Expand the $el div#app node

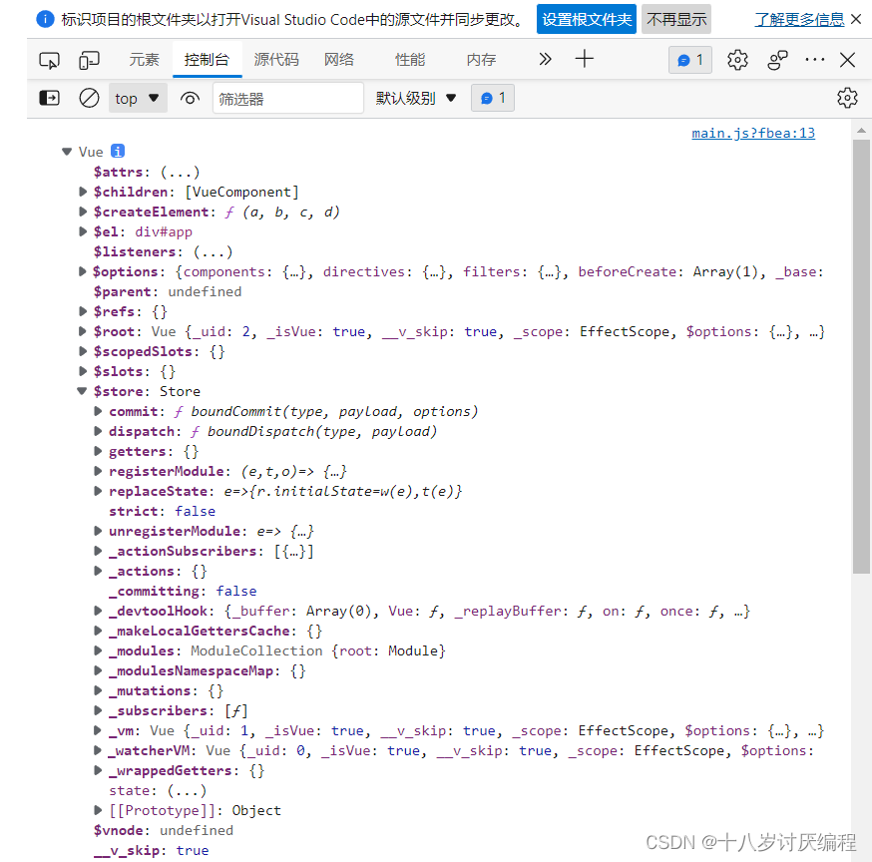pyautogui.click(x=83, y=231)
